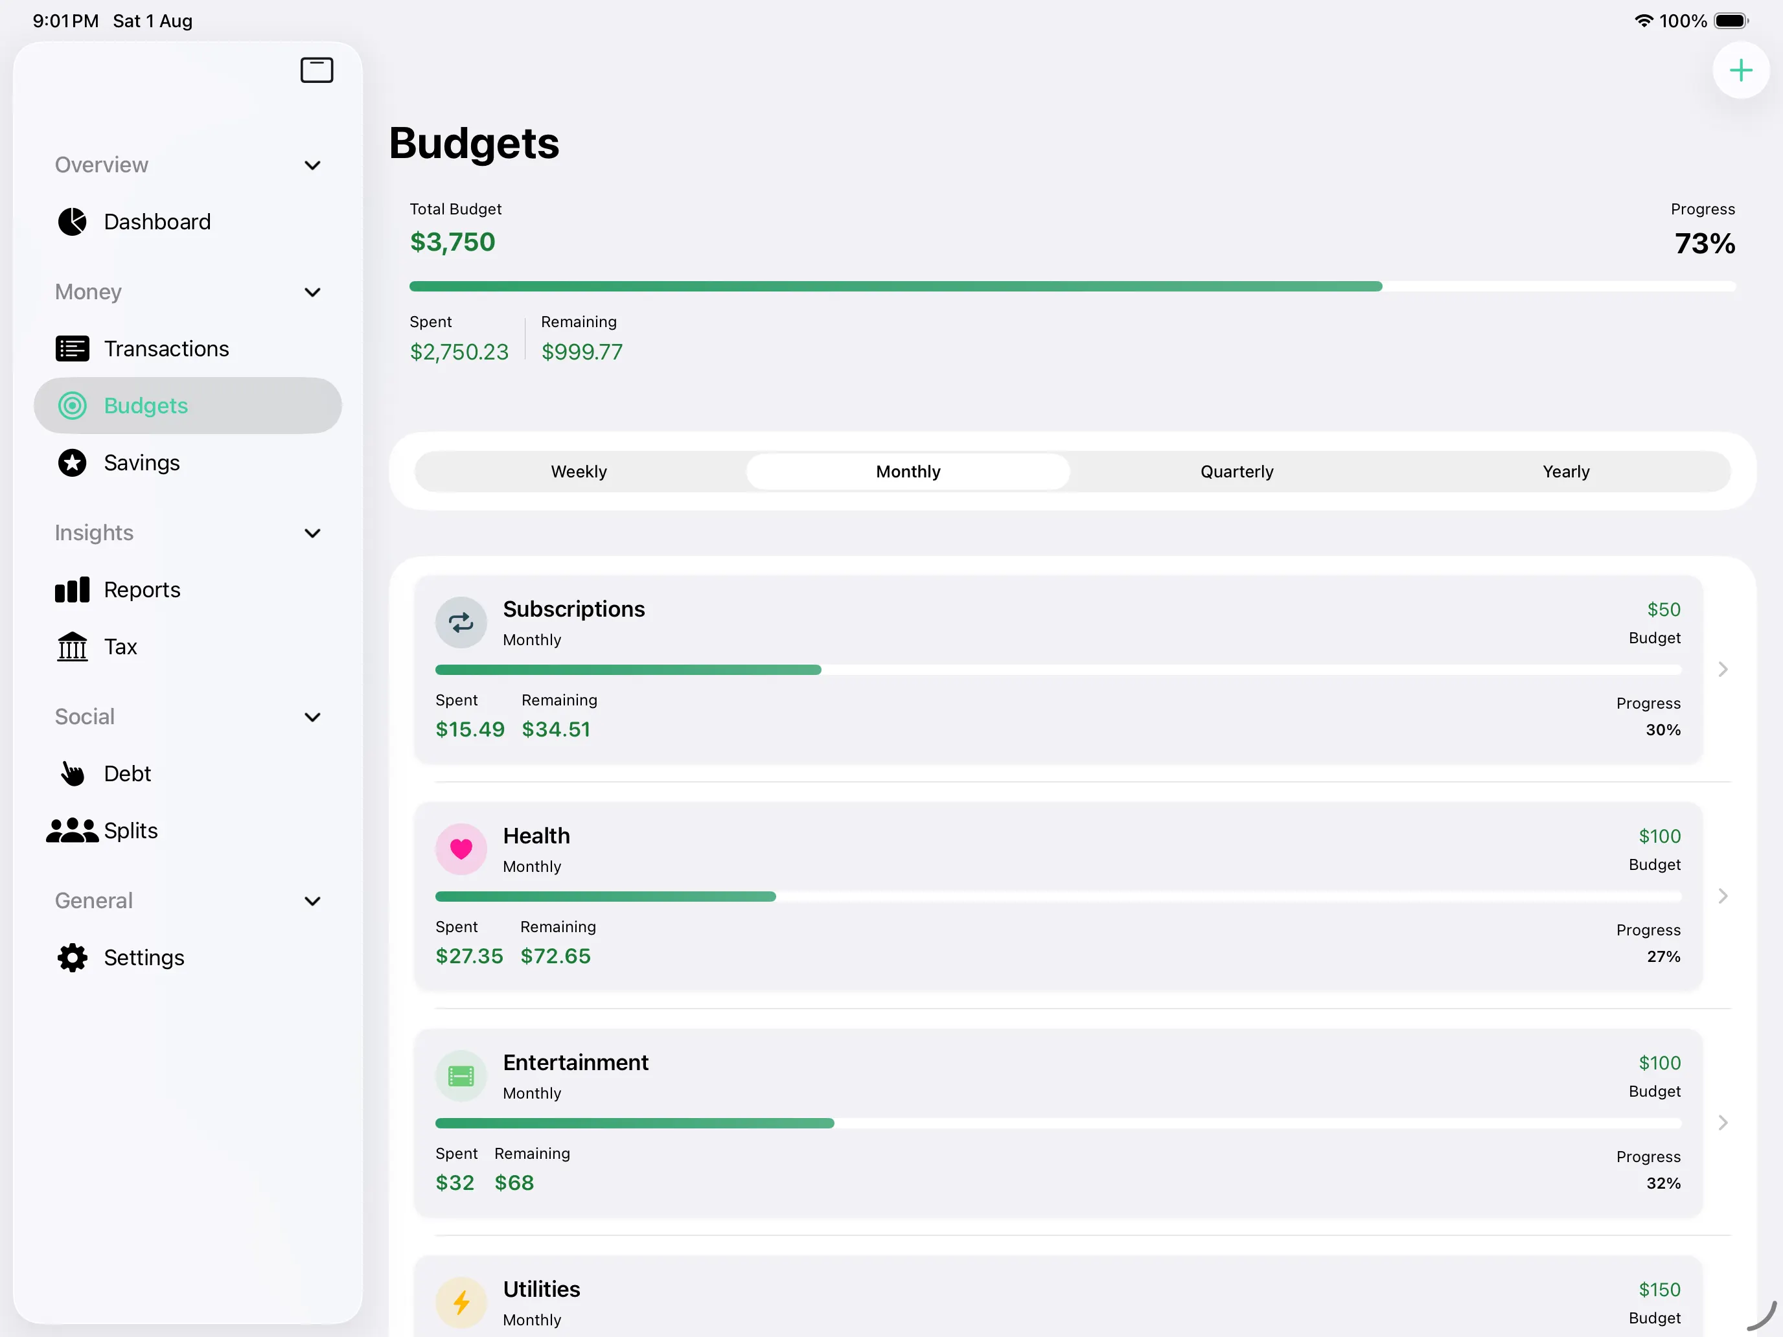Add a new budget with plus button

coord(1741,70)
